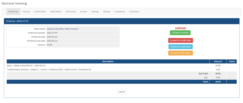Click the Cancel button
The height and width of the screenshot is (103, 243).
pyautogui.click(x=122, y=92)
